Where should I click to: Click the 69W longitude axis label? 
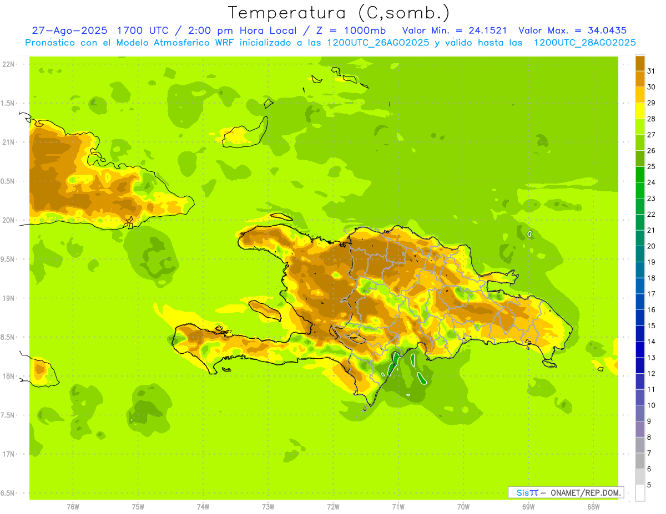(528, 507)
